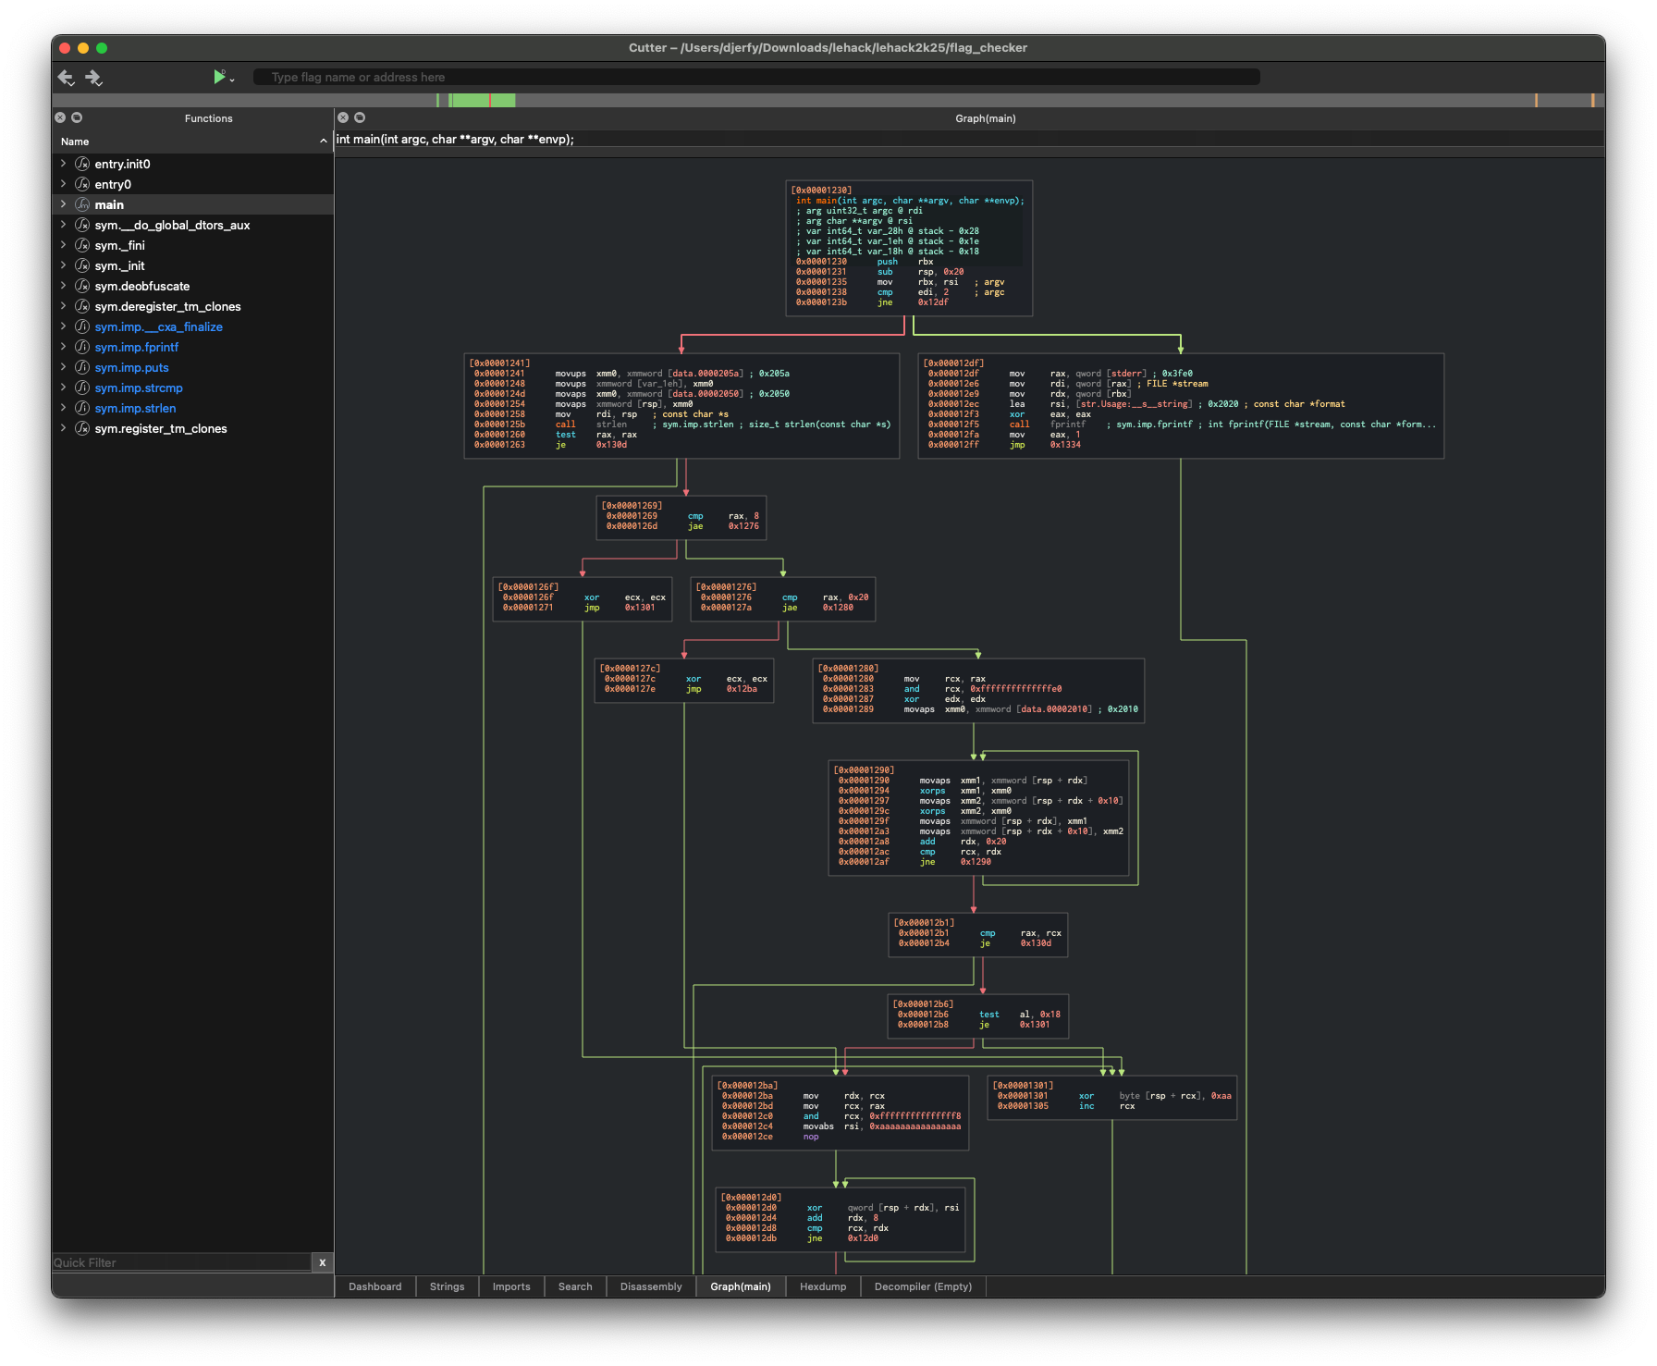This screenshot has height=1366, width=1657.
Task: Switch to the Hexdump tab
Action: (x=823, y=1286)
